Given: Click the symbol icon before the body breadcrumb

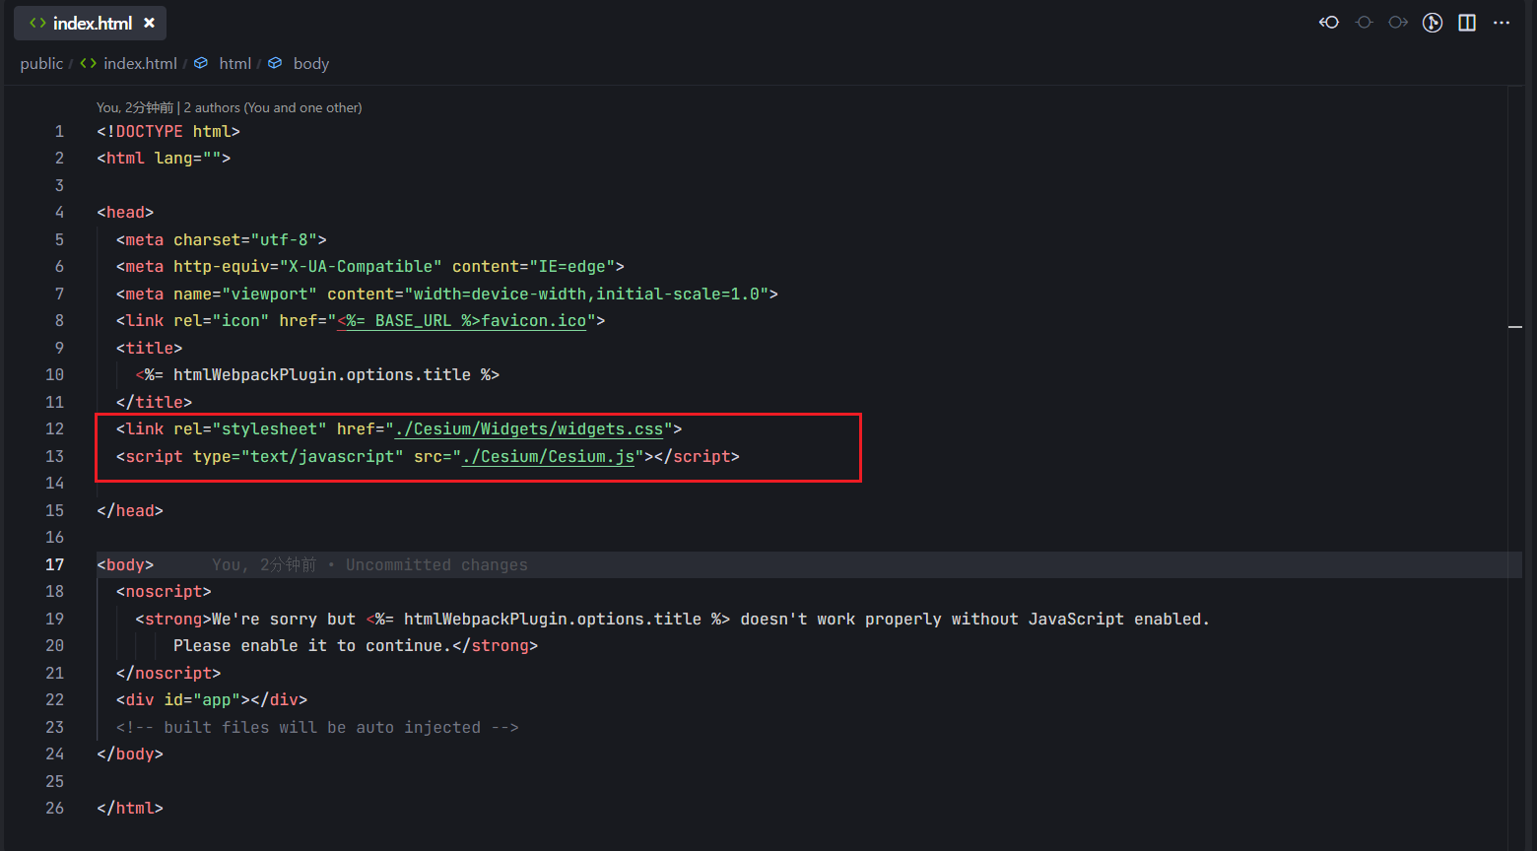Looking at the screenshot, I should click(x=275, y=63).
